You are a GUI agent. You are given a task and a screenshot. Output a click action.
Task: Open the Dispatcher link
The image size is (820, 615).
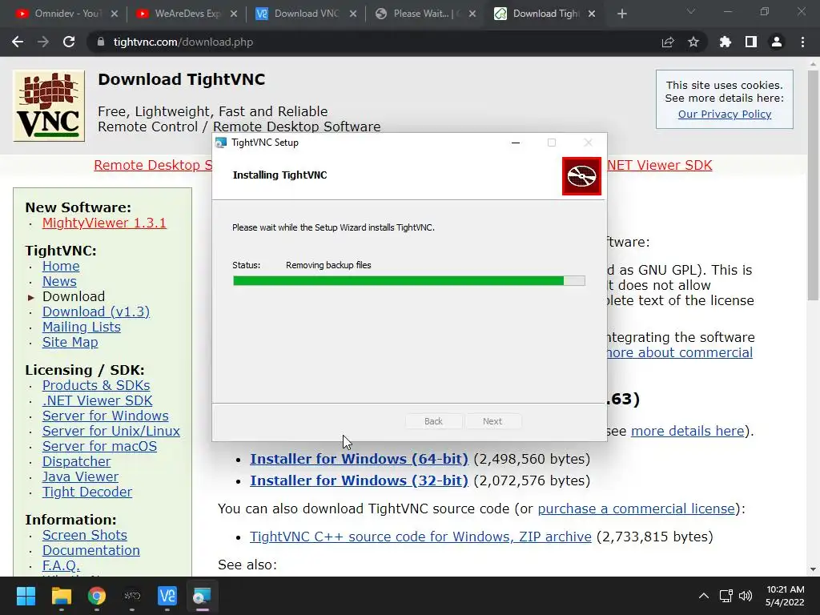point(76,461)
